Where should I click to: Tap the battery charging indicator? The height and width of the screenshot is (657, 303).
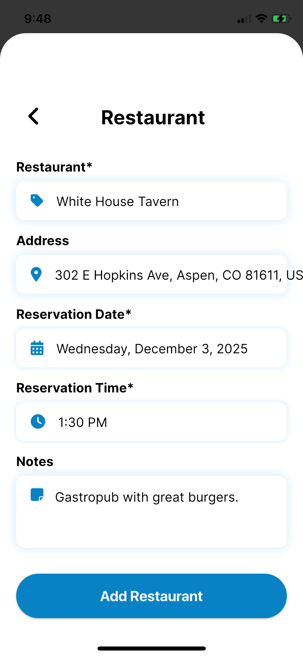coord(281,19)
